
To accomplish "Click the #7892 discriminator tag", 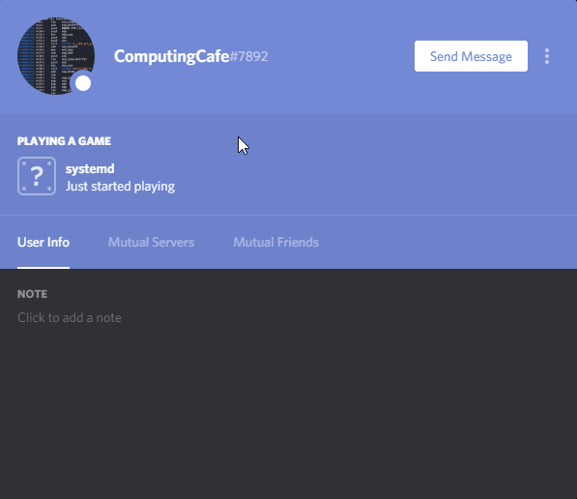I will coord(248,56).
